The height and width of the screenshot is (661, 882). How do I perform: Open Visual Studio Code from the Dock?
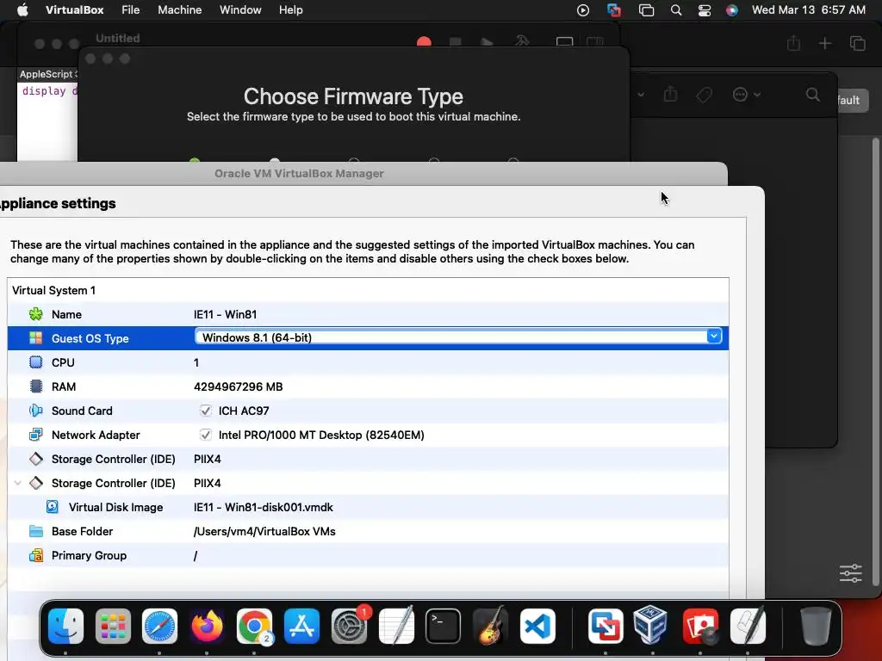coord(537,626)
